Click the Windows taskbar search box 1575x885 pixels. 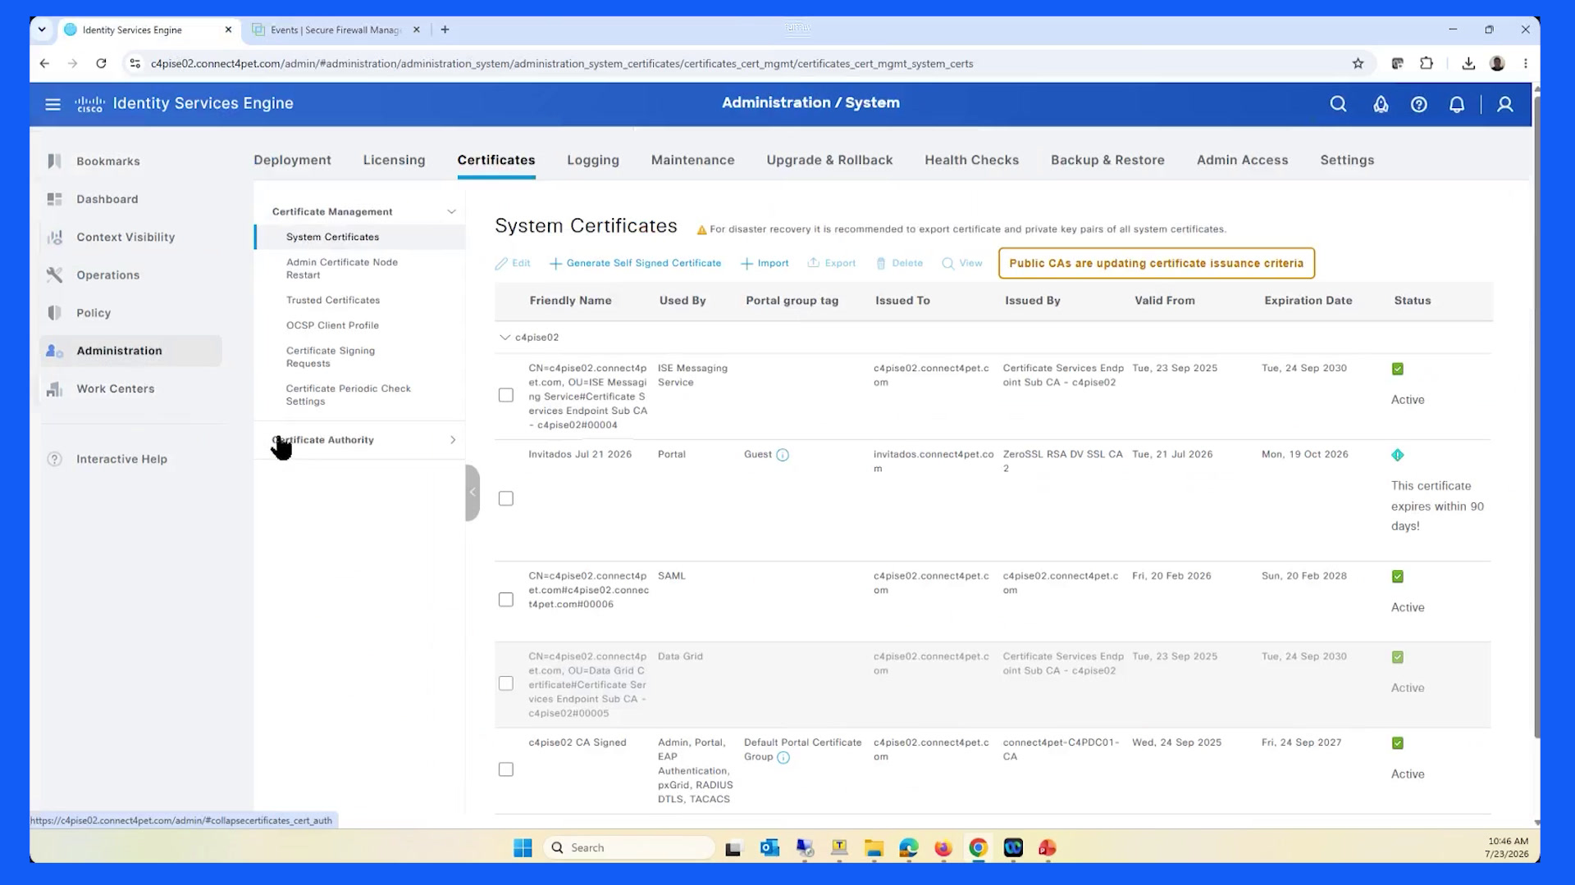[x=628, y=847]
